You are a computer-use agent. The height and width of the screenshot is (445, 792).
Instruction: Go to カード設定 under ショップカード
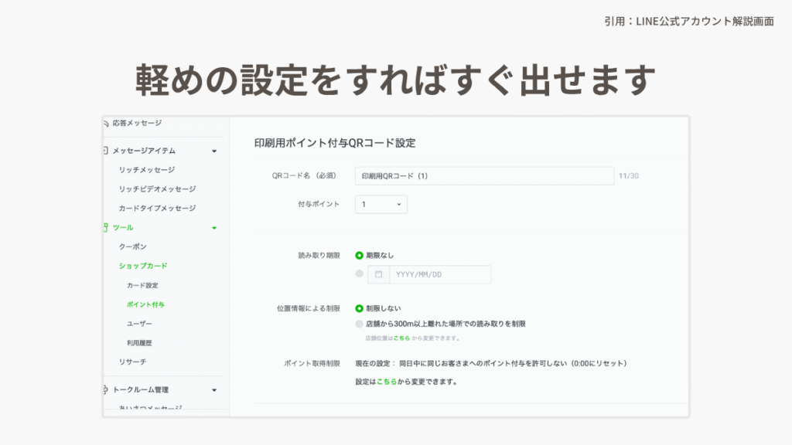[142, 285]
